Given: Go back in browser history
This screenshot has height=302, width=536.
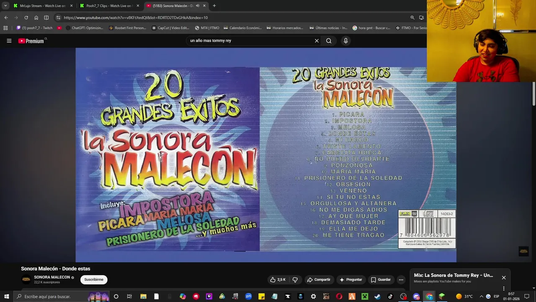Looking at the screenshot, I should point(6,18).
